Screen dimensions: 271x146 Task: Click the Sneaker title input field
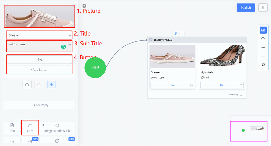coord(39,35)
